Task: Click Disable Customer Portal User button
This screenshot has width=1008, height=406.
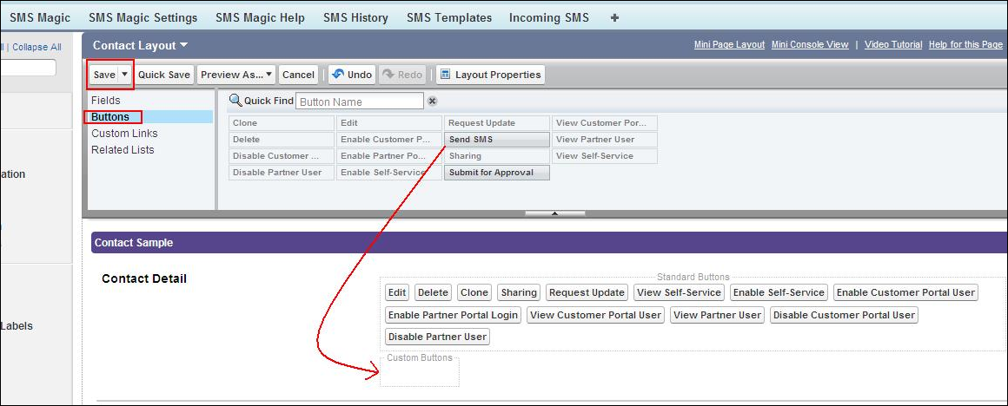Action: click(844, 315)
